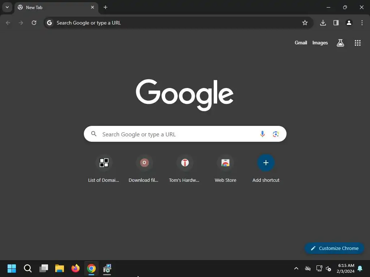Minimize the Chrome window
Screen dimensions: 370x277
point(328,7)
